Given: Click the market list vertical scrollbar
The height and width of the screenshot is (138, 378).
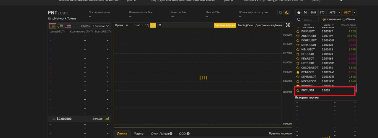Looking at the screenshot, I should (356, 88).
